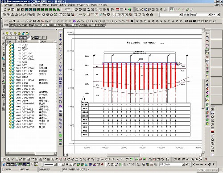Select the single circle tool in the vertical toolbar
The width and height of the screenshot is (223, 173).
click(x=61, y=66)
